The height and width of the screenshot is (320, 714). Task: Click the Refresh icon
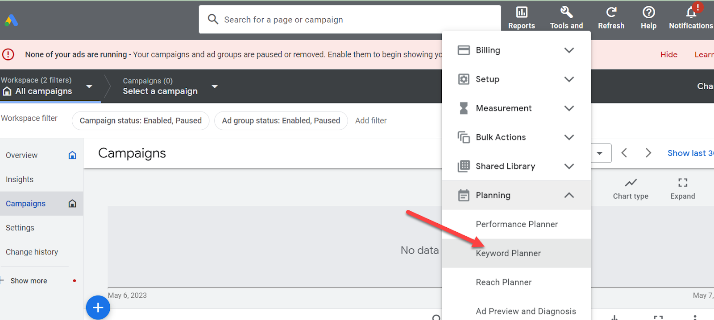tap(611, 12)
